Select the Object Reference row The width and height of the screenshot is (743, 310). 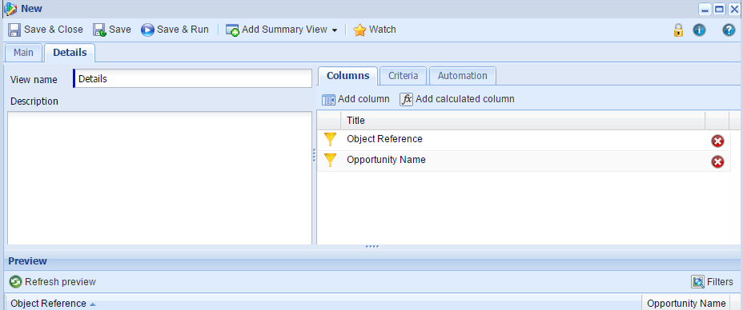click(524, 141)
